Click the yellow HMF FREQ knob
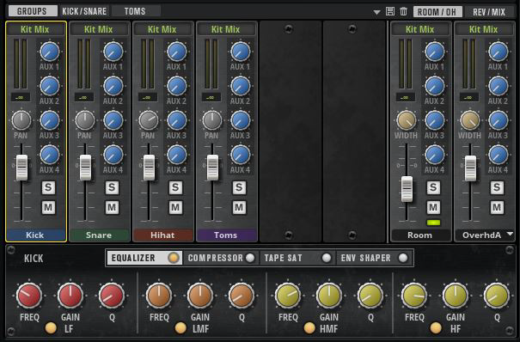The height and width of the screenshot is (342, 520). (x=288, y=296)
